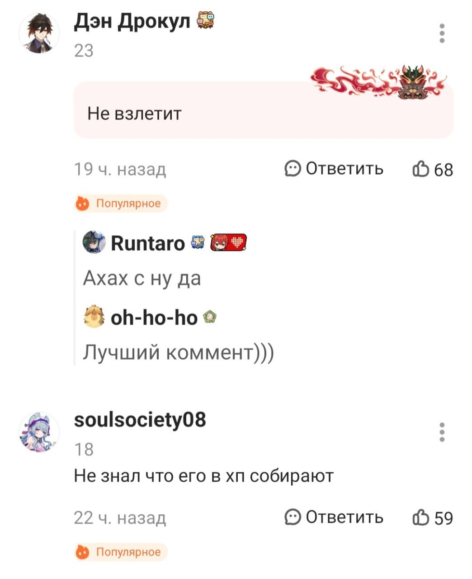Open the soulsociety08 username link

point(140,420)
